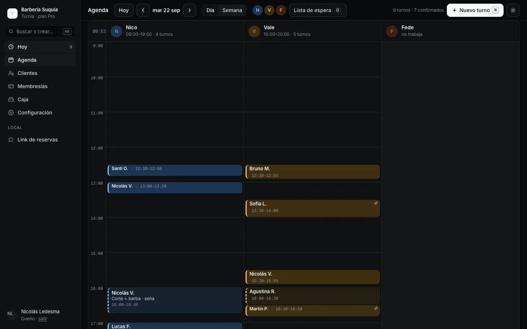The height and width of the screenshot is (329, 527).
Task: Click Hoy clock icon in sidebar
Action: pos(11,47)
